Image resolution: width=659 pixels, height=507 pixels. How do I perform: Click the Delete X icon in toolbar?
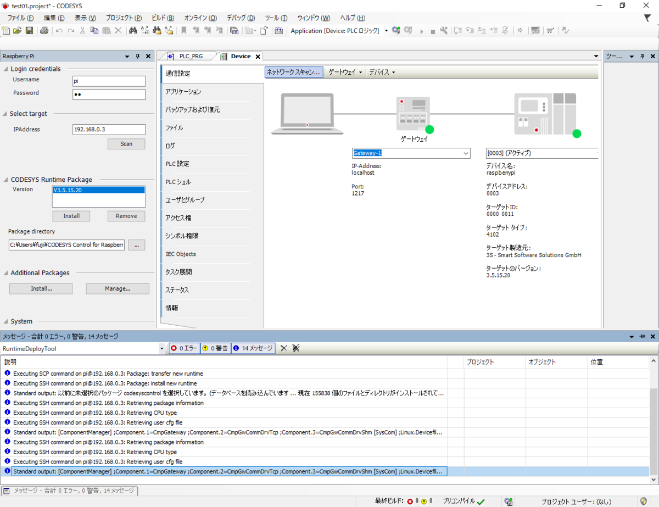pos(118,31)
